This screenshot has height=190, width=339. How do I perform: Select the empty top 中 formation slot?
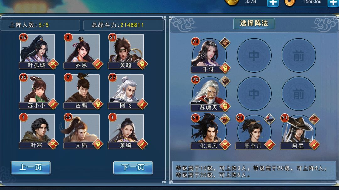[x=254, y=55]
